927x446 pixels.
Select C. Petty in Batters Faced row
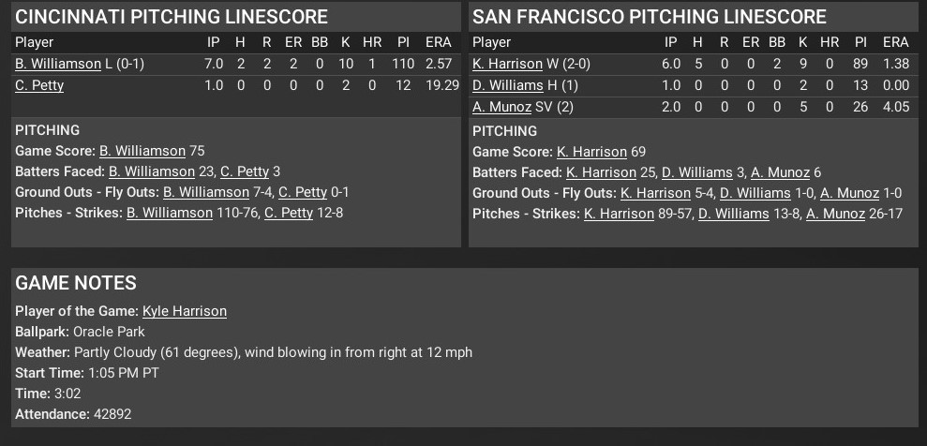point(245,171)
